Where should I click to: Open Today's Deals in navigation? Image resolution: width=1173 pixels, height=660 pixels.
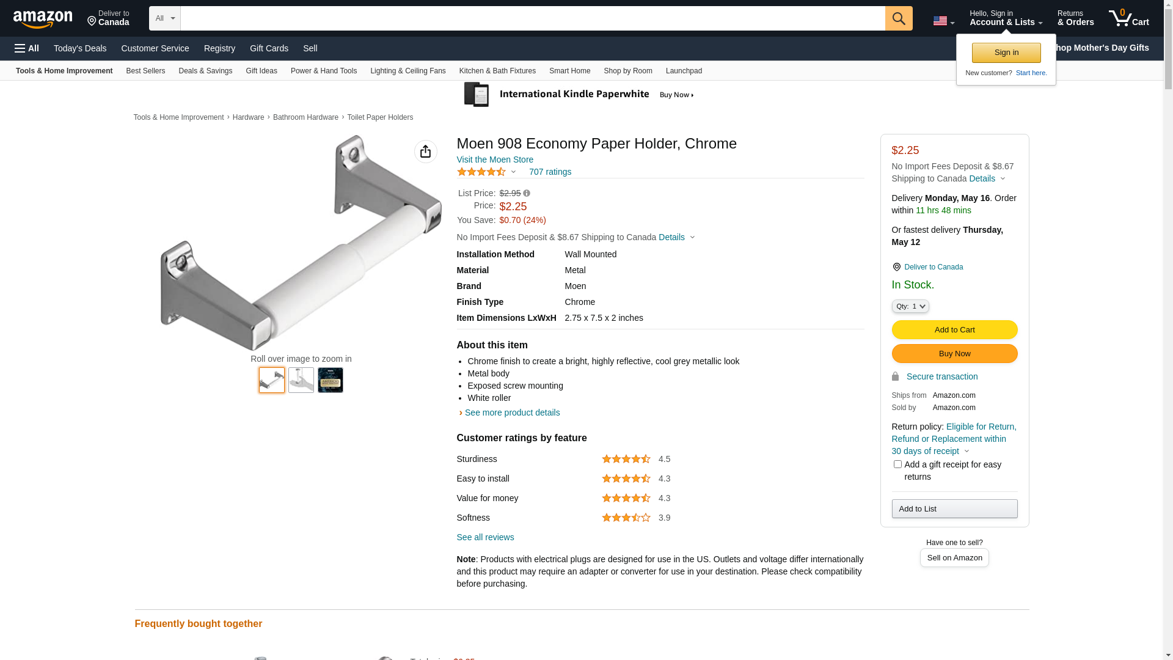(80, 48)
